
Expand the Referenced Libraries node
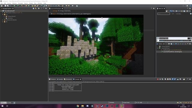(x=3, y=20)
